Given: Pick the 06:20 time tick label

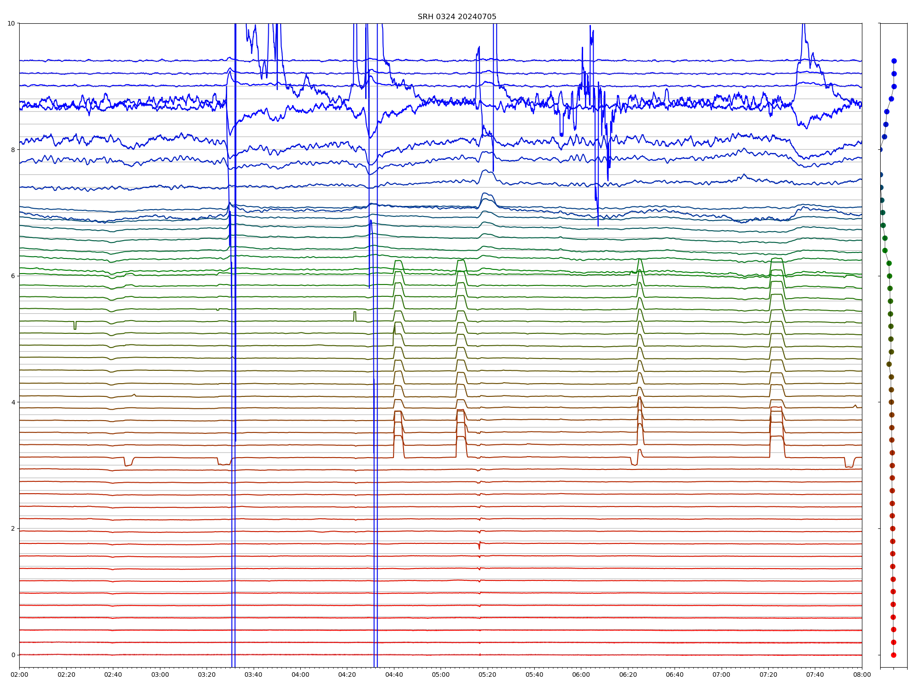Looking at the screenshot, I should pyautogui.click(x=628, y=674).
